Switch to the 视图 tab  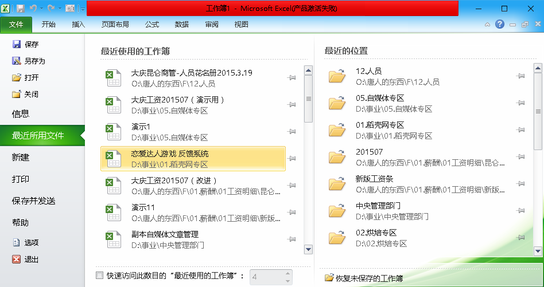click(x=241, y=25)
